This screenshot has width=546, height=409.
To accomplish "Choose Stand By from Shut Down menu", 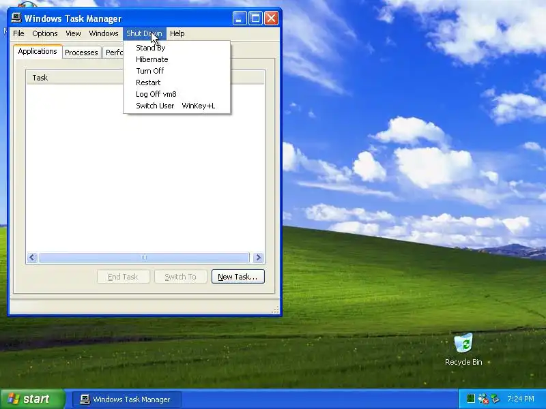I will point(177,48).
